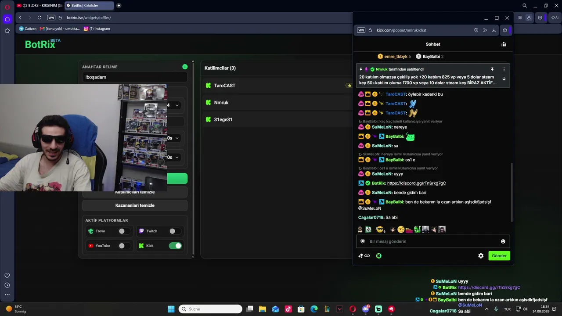Click the green Kick logo below chat input

point(378,256)
